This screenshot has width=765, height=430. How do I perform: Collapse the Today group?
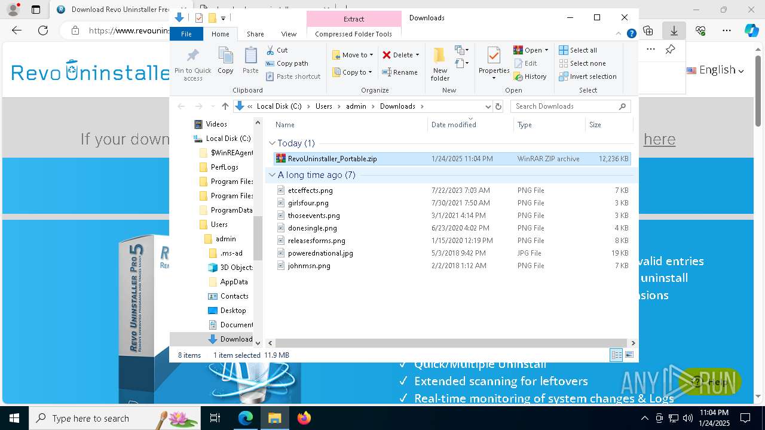pyautogui.click(x=272, y=143)
